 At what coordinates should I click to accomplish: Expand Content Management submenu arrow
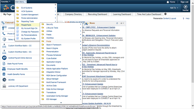pos(55,15)
